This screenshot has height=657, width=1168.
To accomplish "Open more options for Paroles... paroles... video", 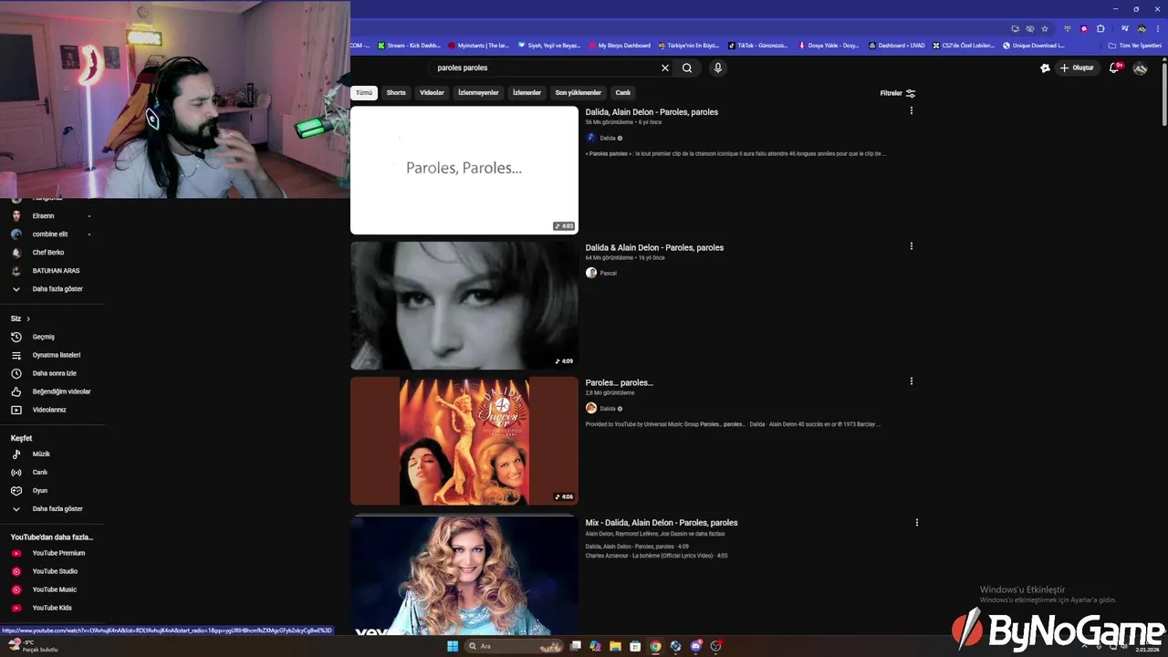I will [x=911, y=381].
